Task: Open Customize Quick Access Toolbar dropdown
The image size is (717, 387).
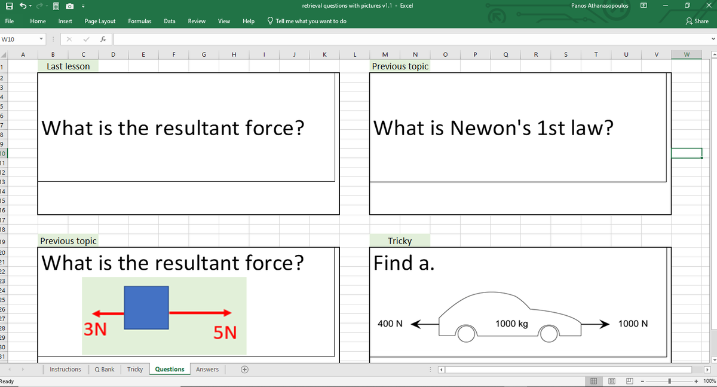Action: click(x=83, y=6)
